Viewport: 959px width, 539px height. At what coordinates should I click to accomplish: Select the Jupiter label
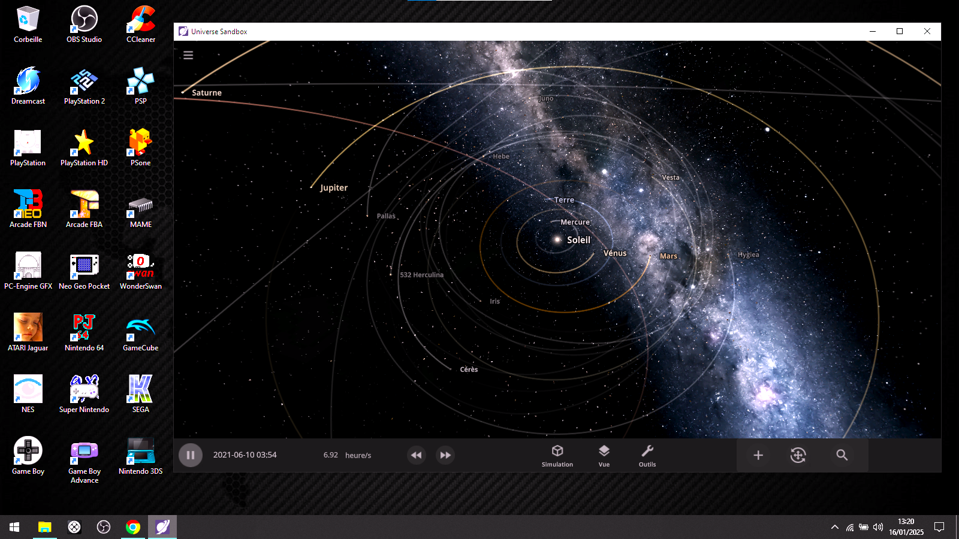pyautogui.click(x=334, y=188)
